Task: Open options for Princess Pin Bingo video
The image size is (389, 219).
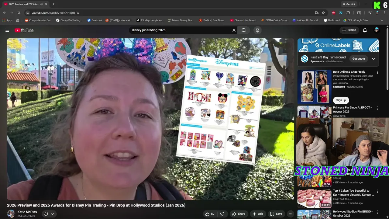Action: (377, 108)
